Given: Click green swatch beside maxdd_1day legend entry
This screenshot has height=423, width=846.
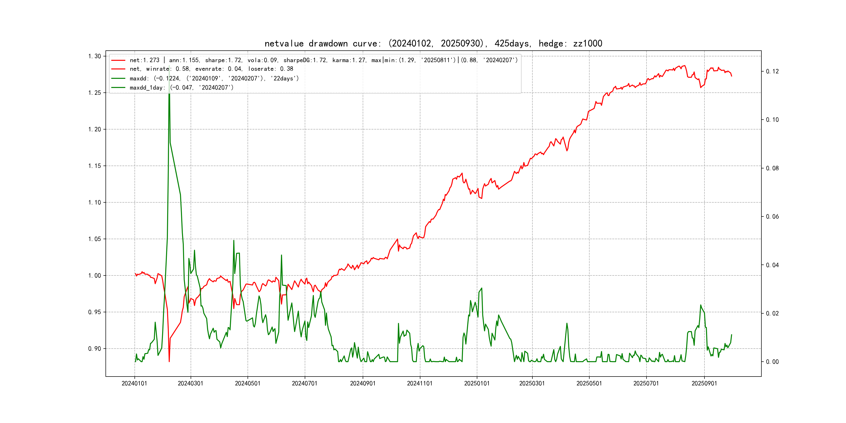Looking at the screenshot, I should tap(118, 88).
